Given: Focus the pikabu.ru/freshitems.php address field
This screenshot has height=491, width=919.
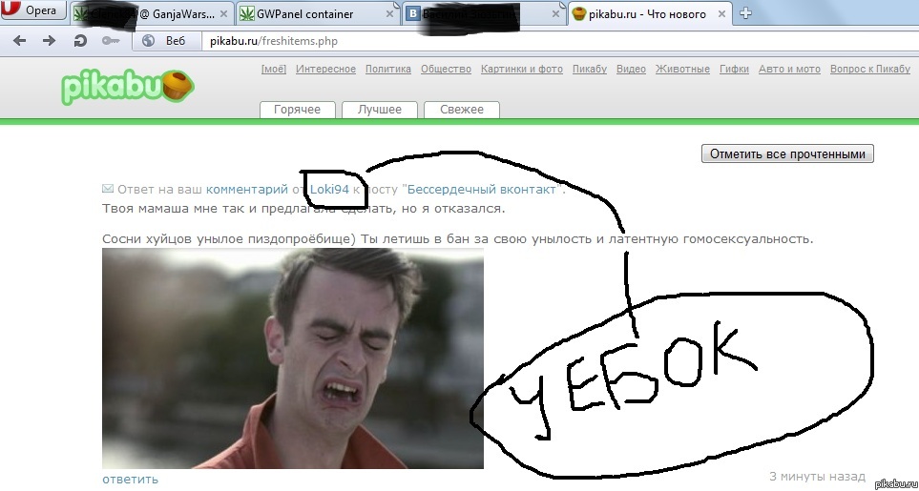Looking at the screenshot, I should [560, 41].
